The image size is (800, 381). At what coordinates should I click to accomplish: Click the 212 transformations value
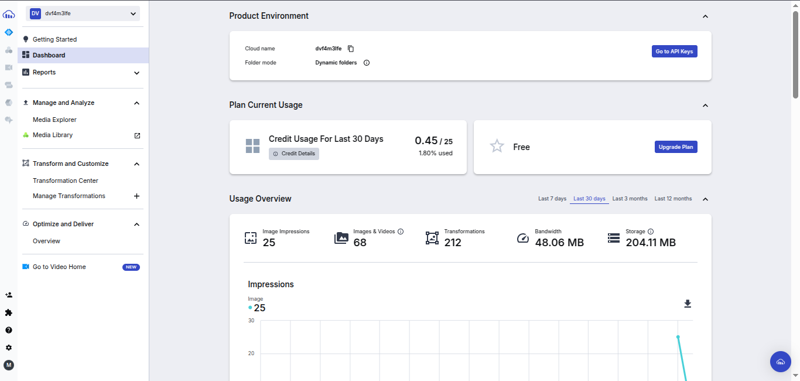point(453,243)
